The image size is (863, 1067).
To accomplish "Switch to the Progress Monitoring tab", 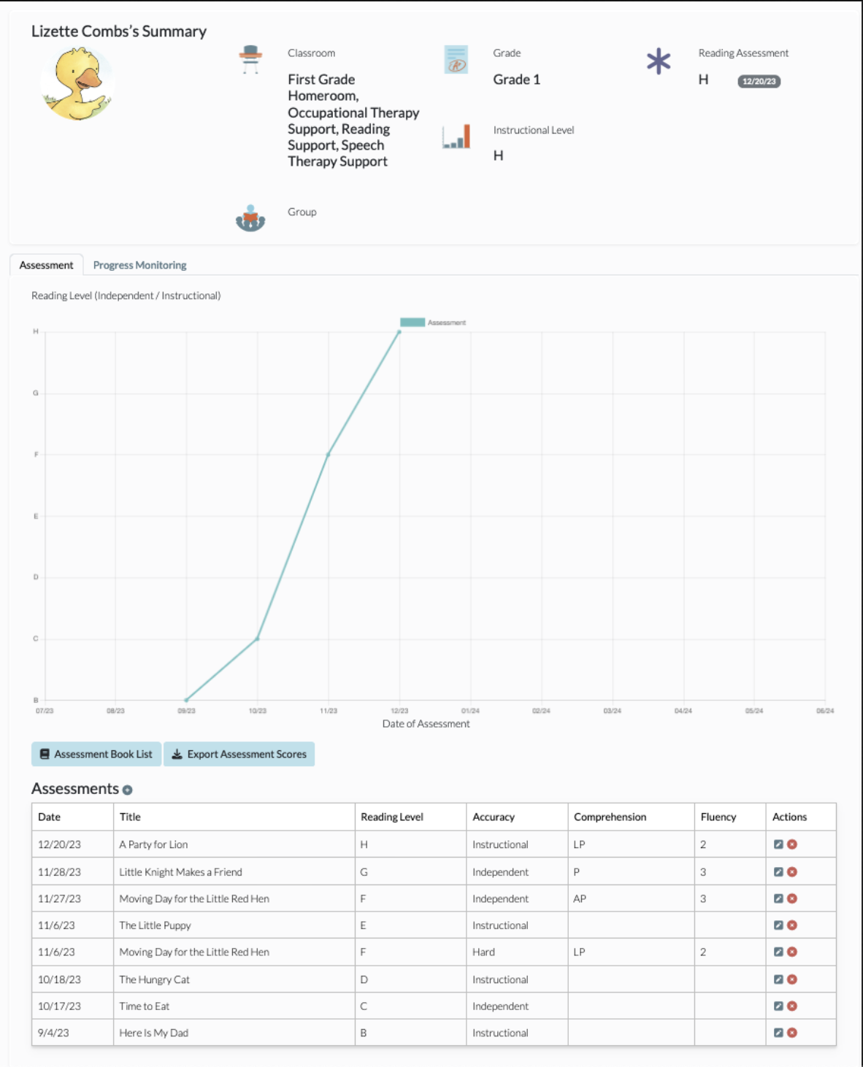I will (x=139, y=265).
